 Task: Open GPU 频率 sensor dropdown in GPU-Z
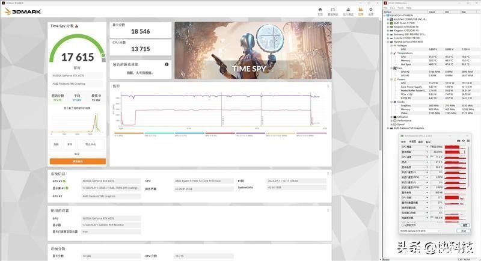point(427,147)
